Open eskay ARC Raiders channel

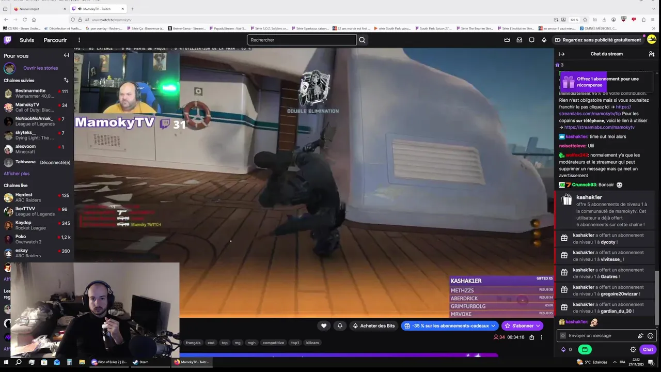[x=36, y=253]
